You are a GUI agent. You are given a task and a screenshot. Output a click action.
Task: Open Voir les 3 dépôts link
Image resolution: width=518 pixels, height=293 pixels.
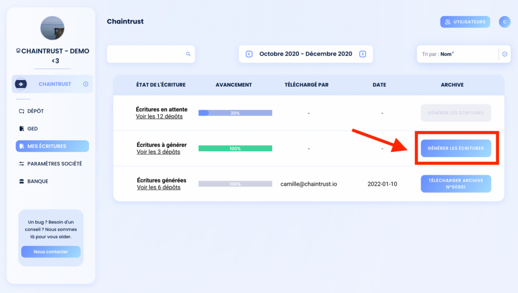point(158,152)
